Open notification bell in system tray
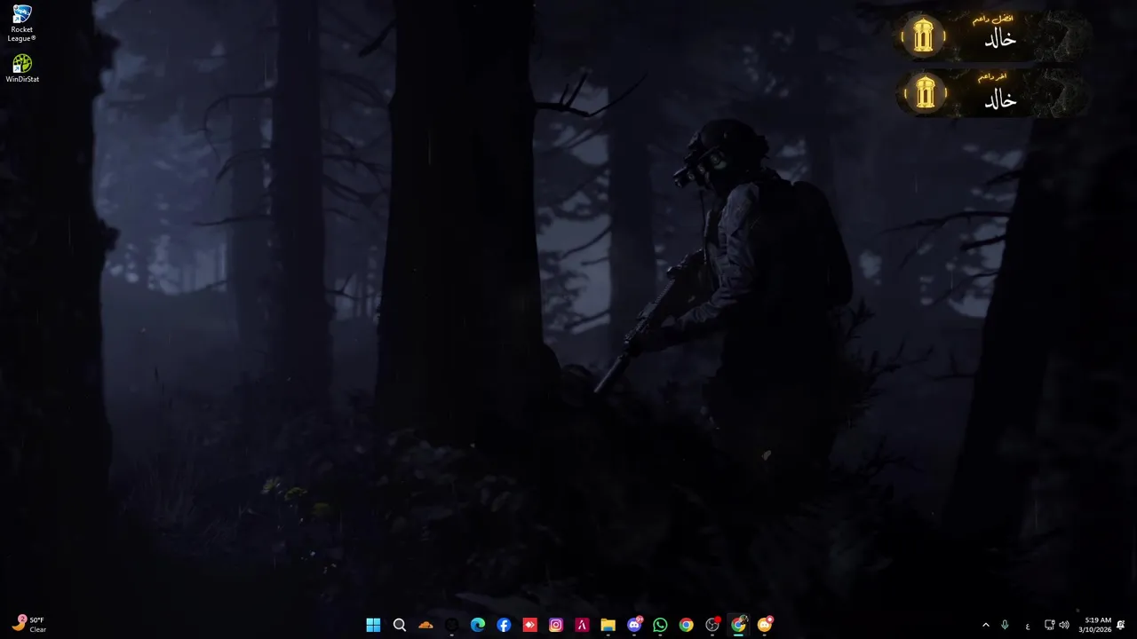This screenshot has width=1137, height=639. [1121, 626]
